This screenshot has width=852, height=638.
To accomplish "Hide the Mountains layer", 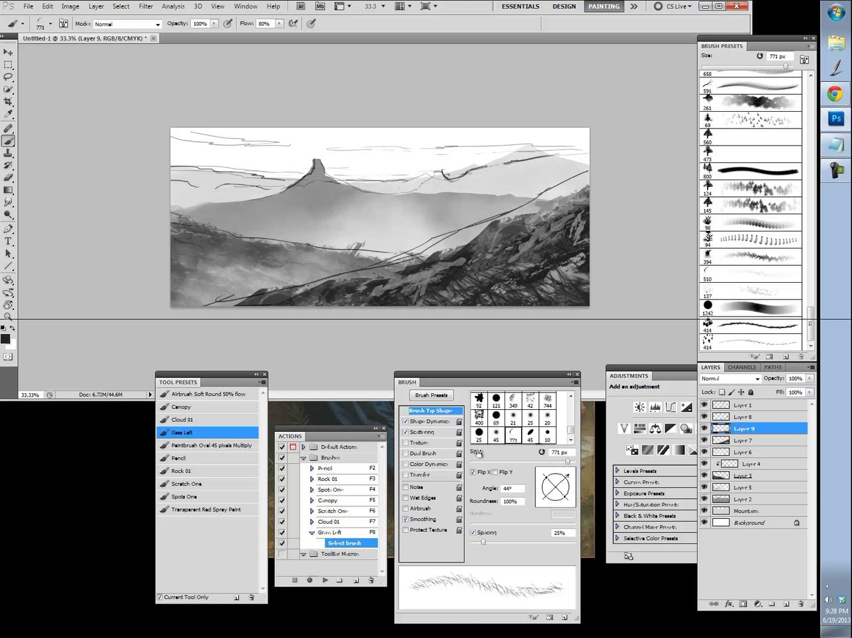I will click(704, 511).
